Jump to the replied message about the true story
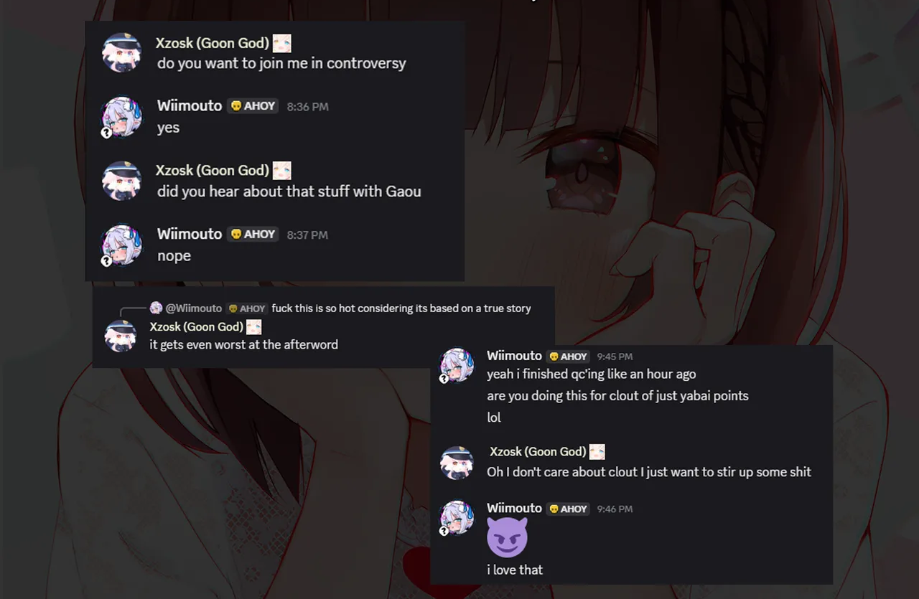 [401, 308]
